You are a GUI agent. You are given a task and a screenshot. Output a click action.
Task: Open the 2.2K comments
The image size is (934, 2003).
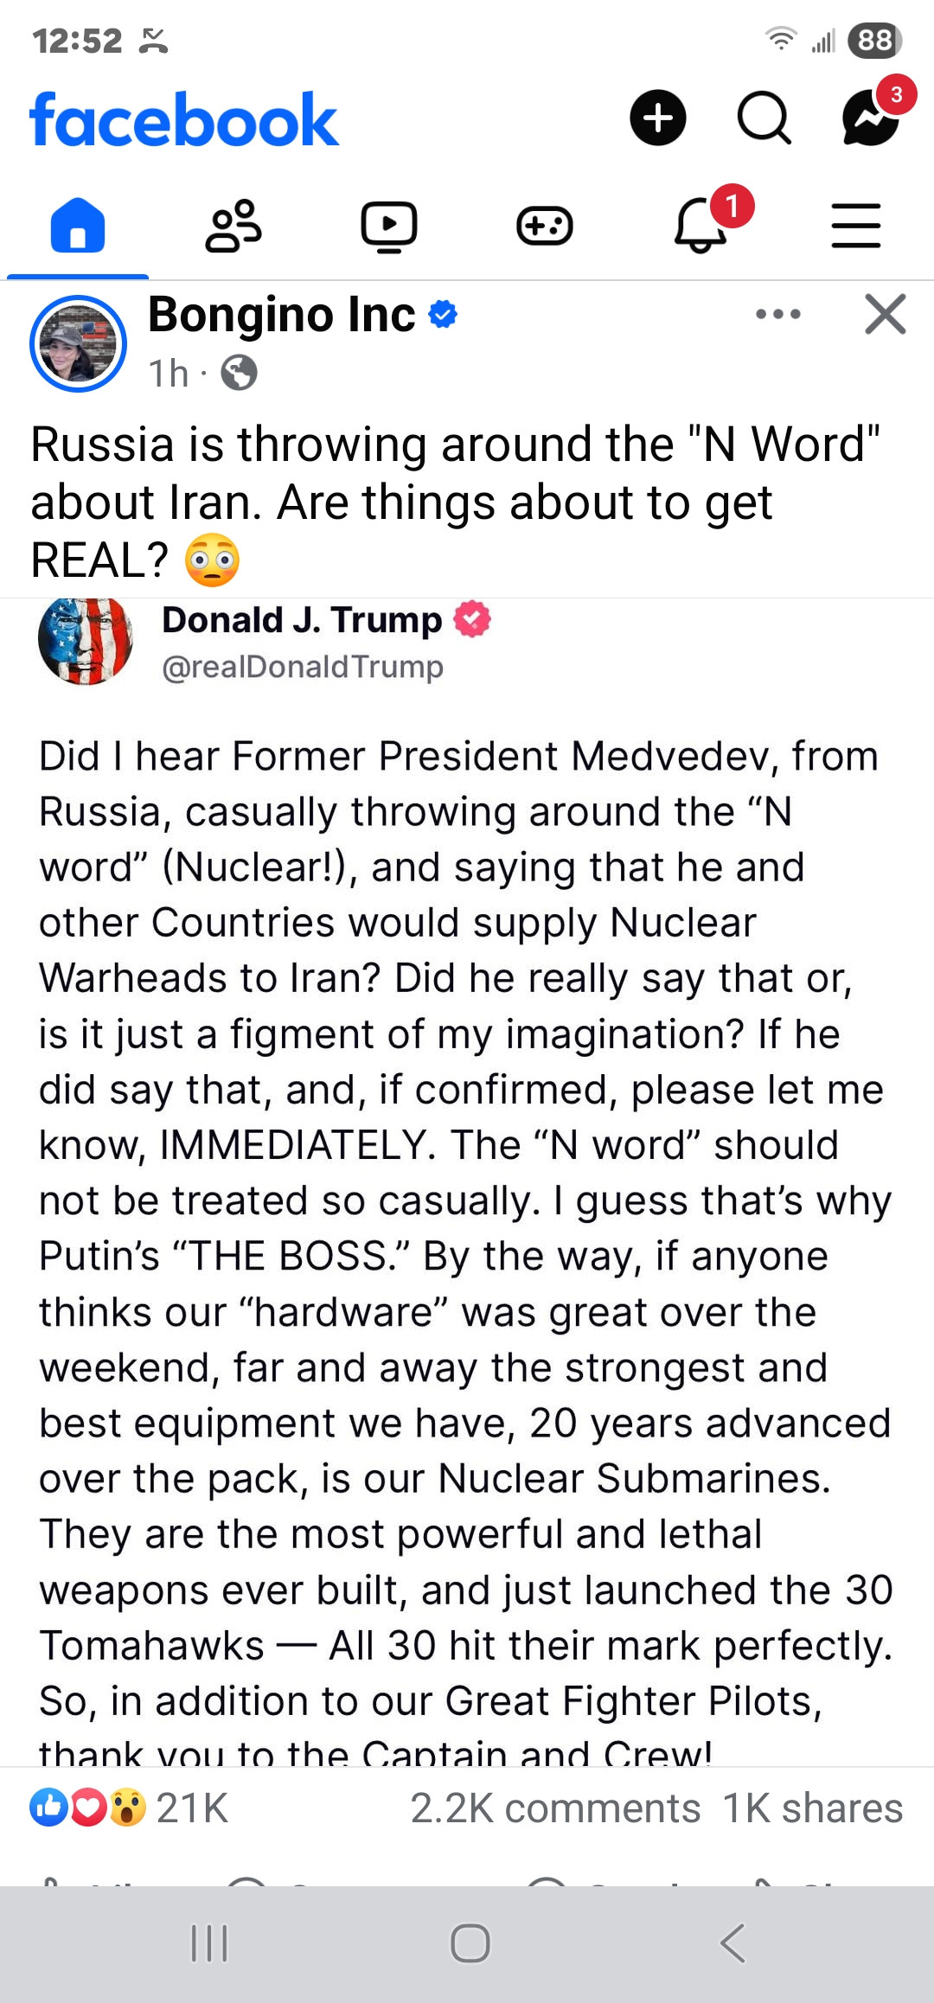tap(555, 1808)
